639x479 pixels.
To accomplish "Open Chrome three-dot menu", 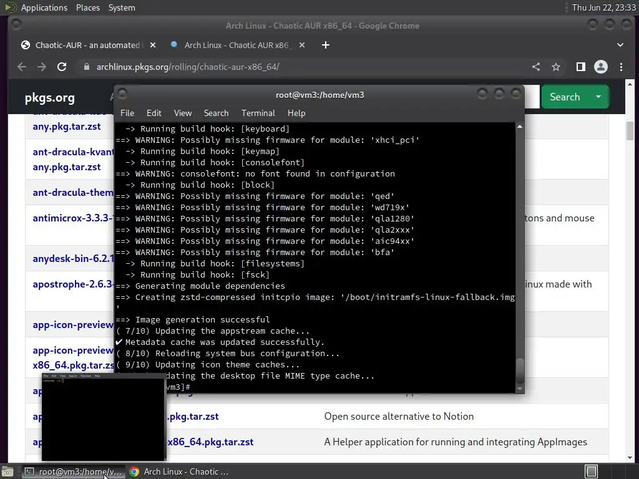I will coord(621,67).
